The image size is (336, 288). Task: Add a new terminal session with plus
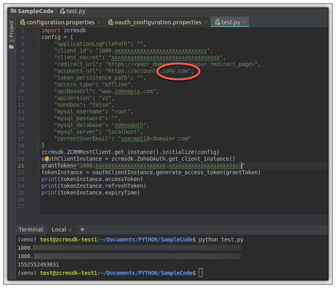pos(82,230)
